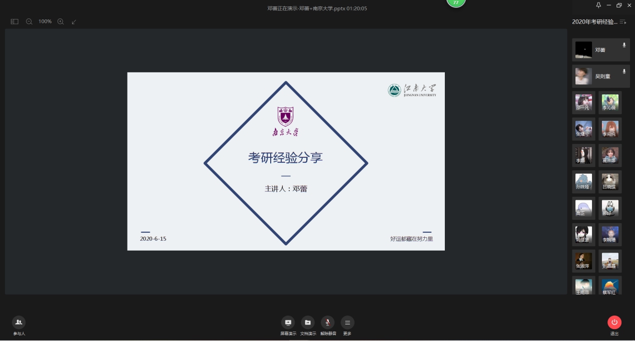Image resolution: width=635 pixels, height=341 pixels.
Task: Select participant 李沁薇 in the member grid
Action: point(610,103)
